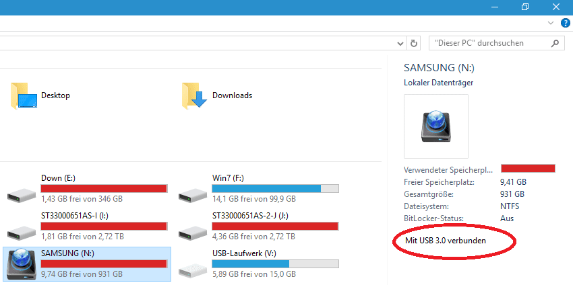
Task: Select the Down (E:) drive icon
Action: [x=22, y=196]
